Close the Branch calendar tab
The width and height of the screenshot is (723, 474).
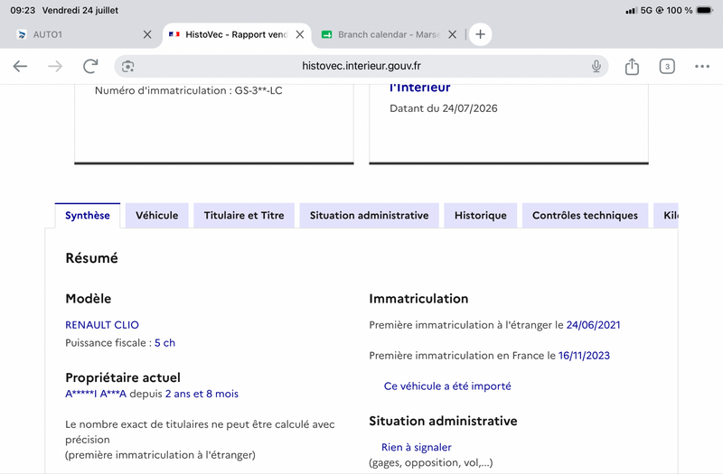(x=453, y=34)
